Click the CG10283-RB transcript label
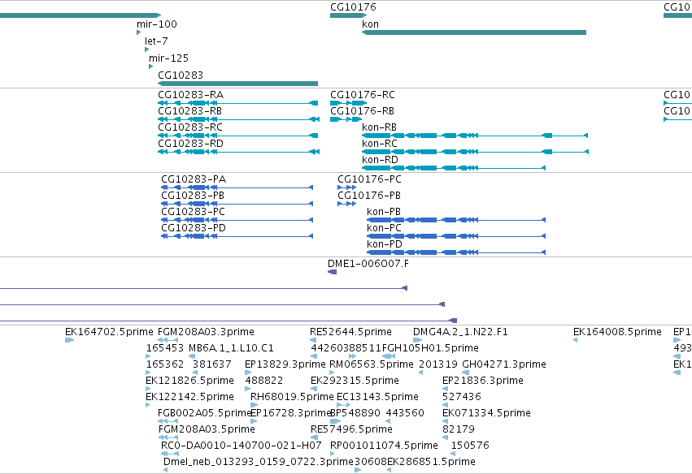This screenshot has width=692, height=474. pos(189,111)
